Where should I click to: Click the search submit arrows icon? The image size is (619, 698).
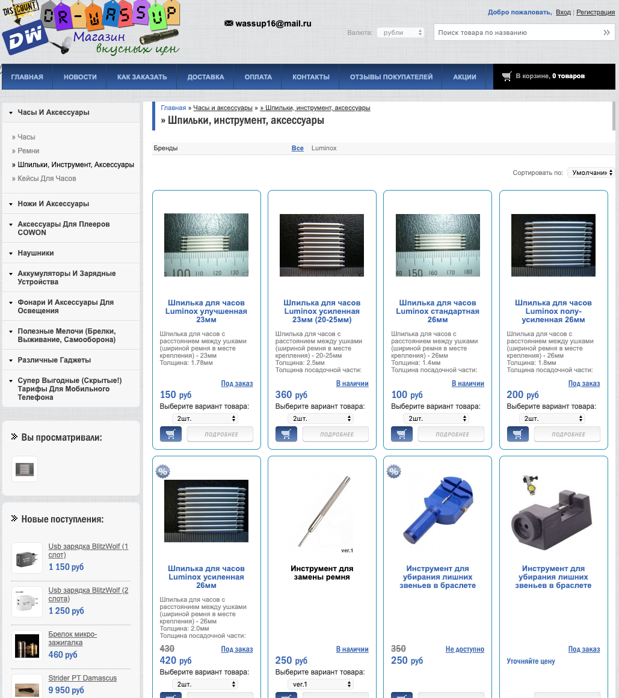[x=606, y=32]
